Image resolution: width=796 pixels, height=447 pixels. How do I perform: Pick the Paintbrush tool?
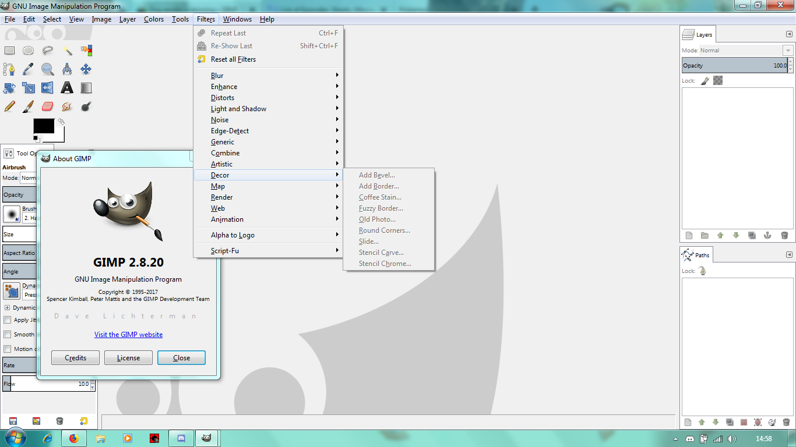pos(29,107)
